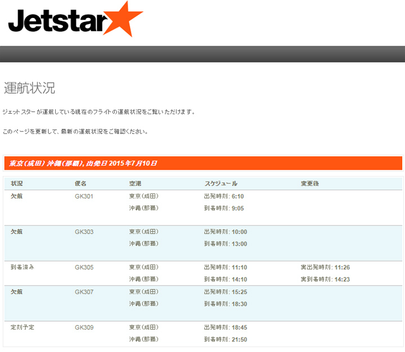Select flight number GK305

point(84,267)
